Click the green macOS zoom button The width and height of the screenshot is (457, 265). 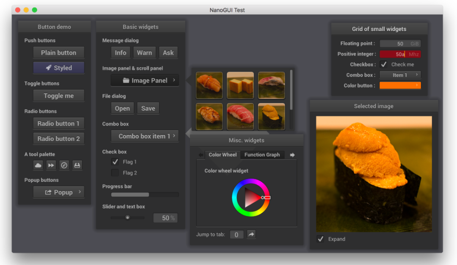[x=34, y=10]
